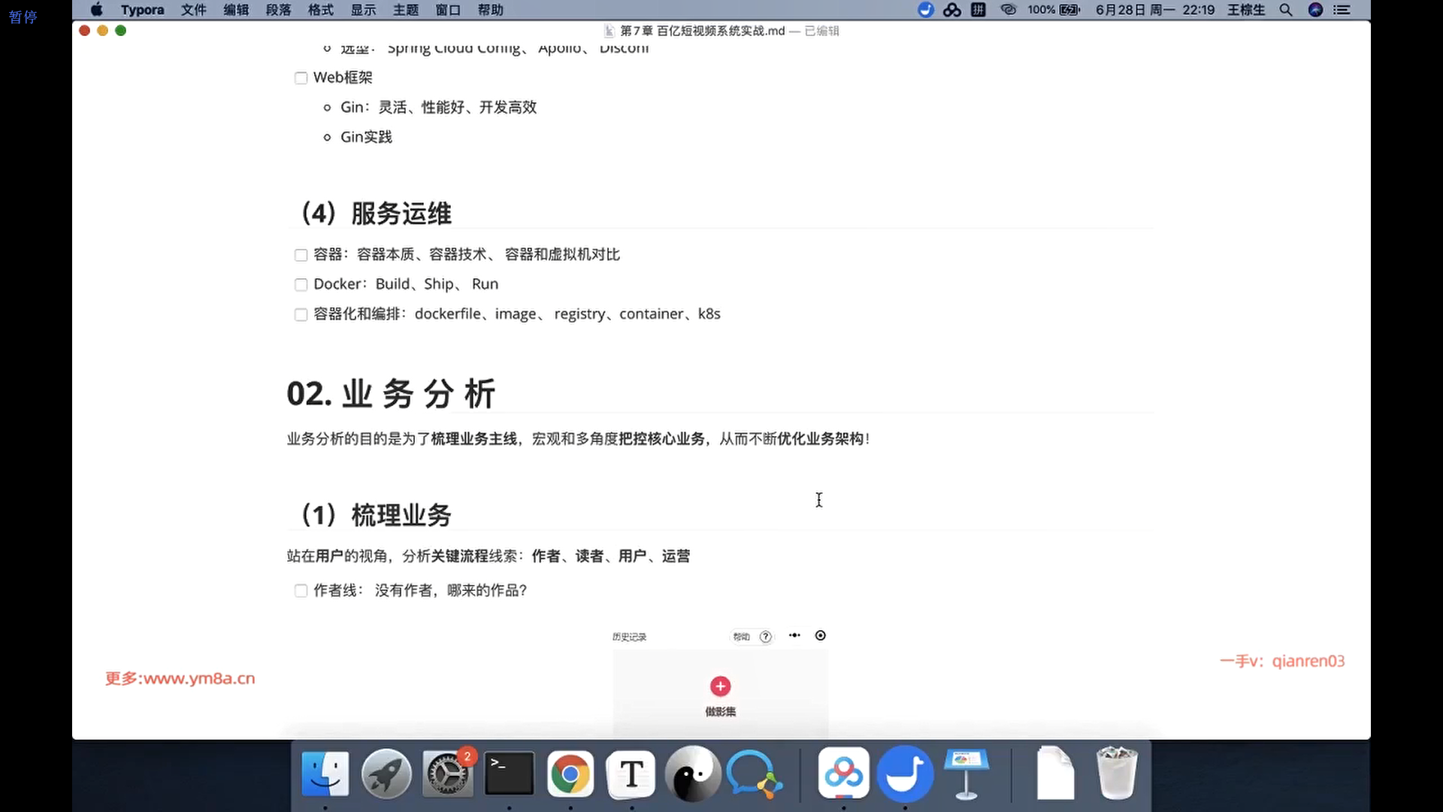Open Launchpad rocket icon
This screenshot has height=812, width=1443.
(386, 773)
